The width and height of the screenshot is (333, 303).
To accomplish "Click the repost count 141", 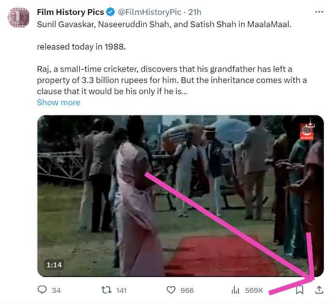I will click(x=121, y=290).
